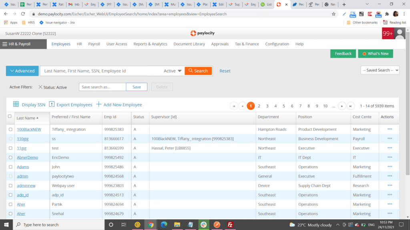Image resolution: width=410 pixels, height=230 pixels.
Task: Go to previous page of results
Action: click(x=242, y=106)
